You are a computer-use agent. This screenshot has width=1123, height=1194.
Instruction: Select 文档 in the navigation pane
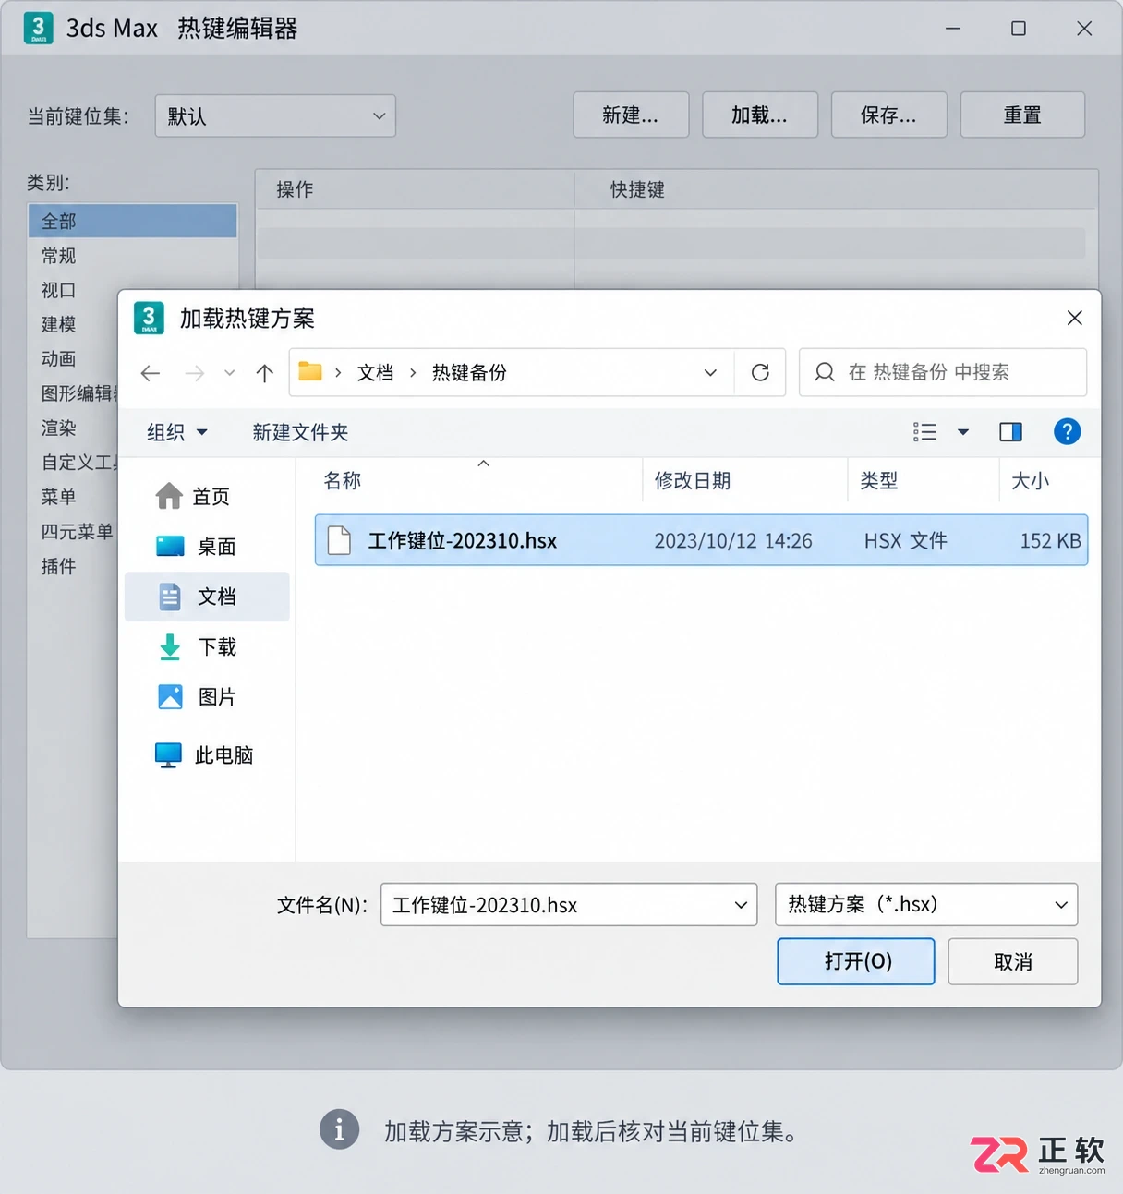coord(207,597)
